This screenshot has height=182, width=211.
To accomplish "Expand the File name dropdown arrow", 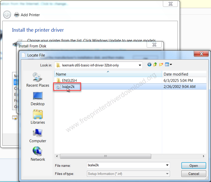I will pos(167,165).
